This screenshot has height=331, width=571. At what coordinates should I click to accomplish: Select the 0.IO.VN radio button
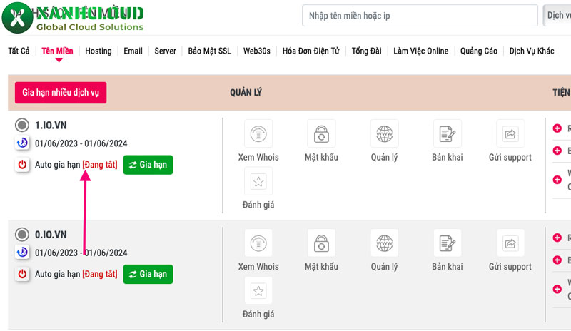pos(22,235)
